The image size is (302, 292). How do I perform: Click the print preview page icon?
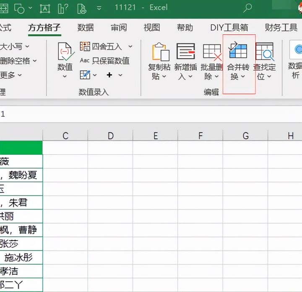81,9
